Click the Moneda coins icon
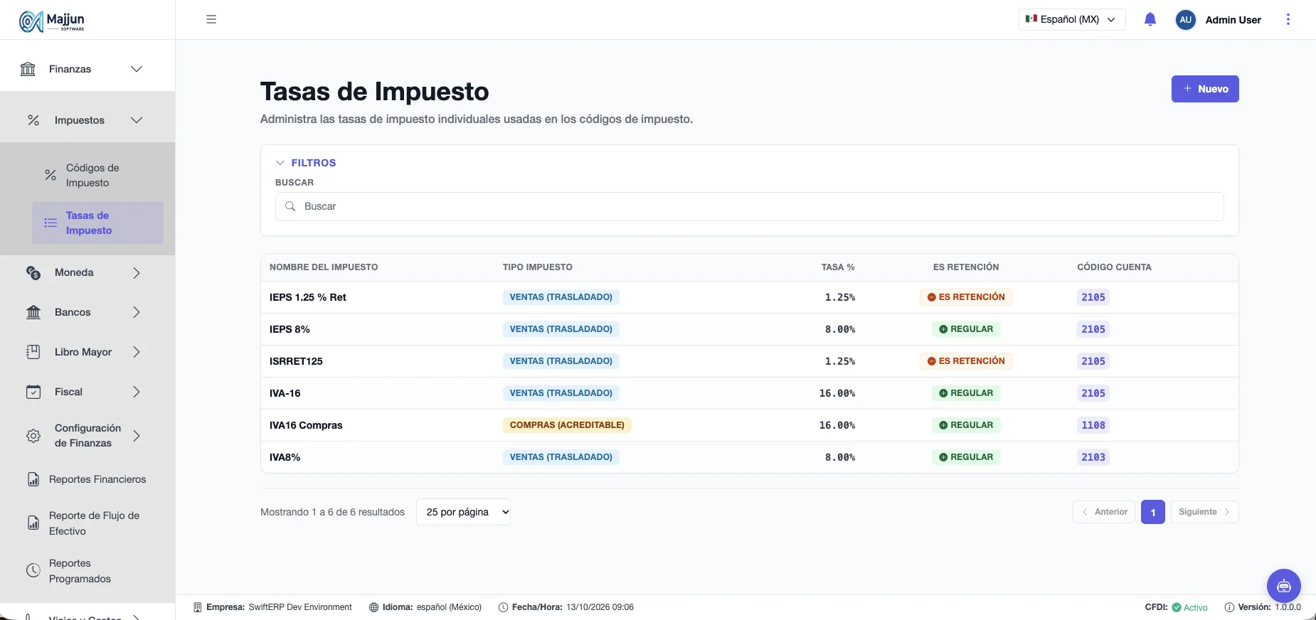Image resolution: width=1316 pixels, height=620 pixels. [x=33, y=273]
